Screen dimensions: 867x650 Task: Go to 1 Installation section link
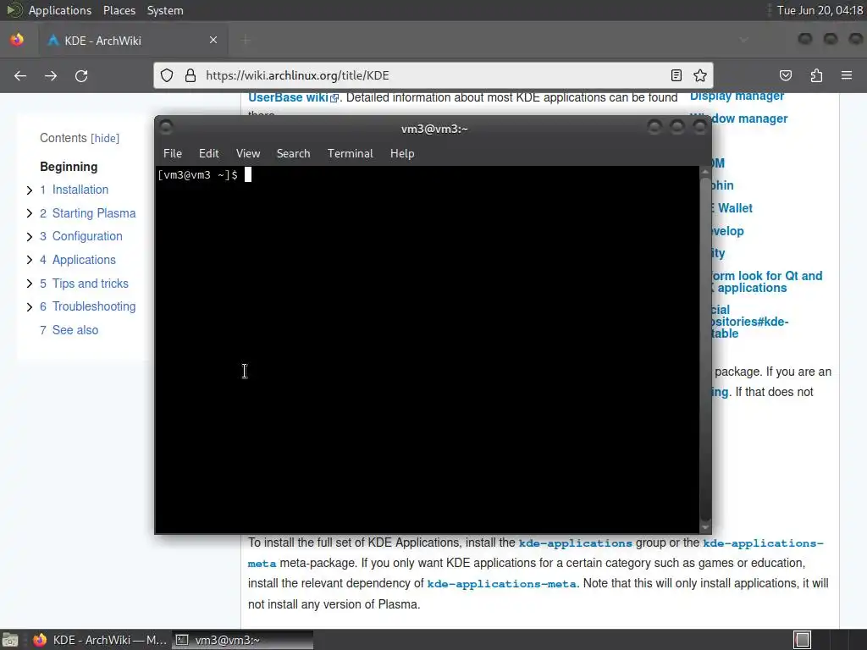coord(75,190)
